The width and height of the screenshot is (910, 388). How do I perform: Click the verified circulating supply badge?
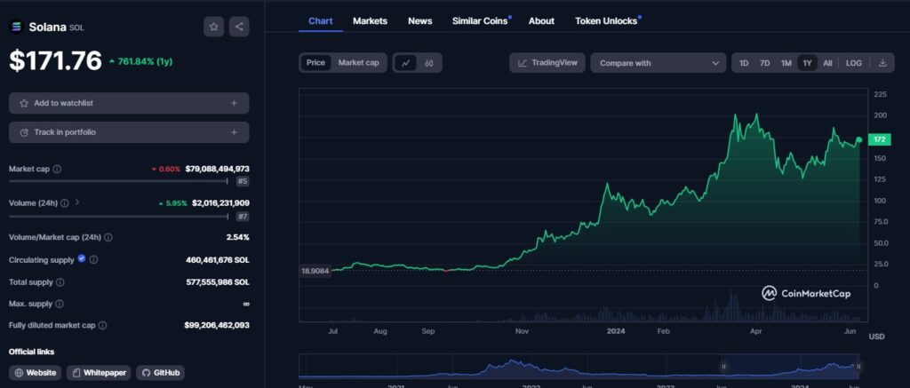(x=81, y=258)
